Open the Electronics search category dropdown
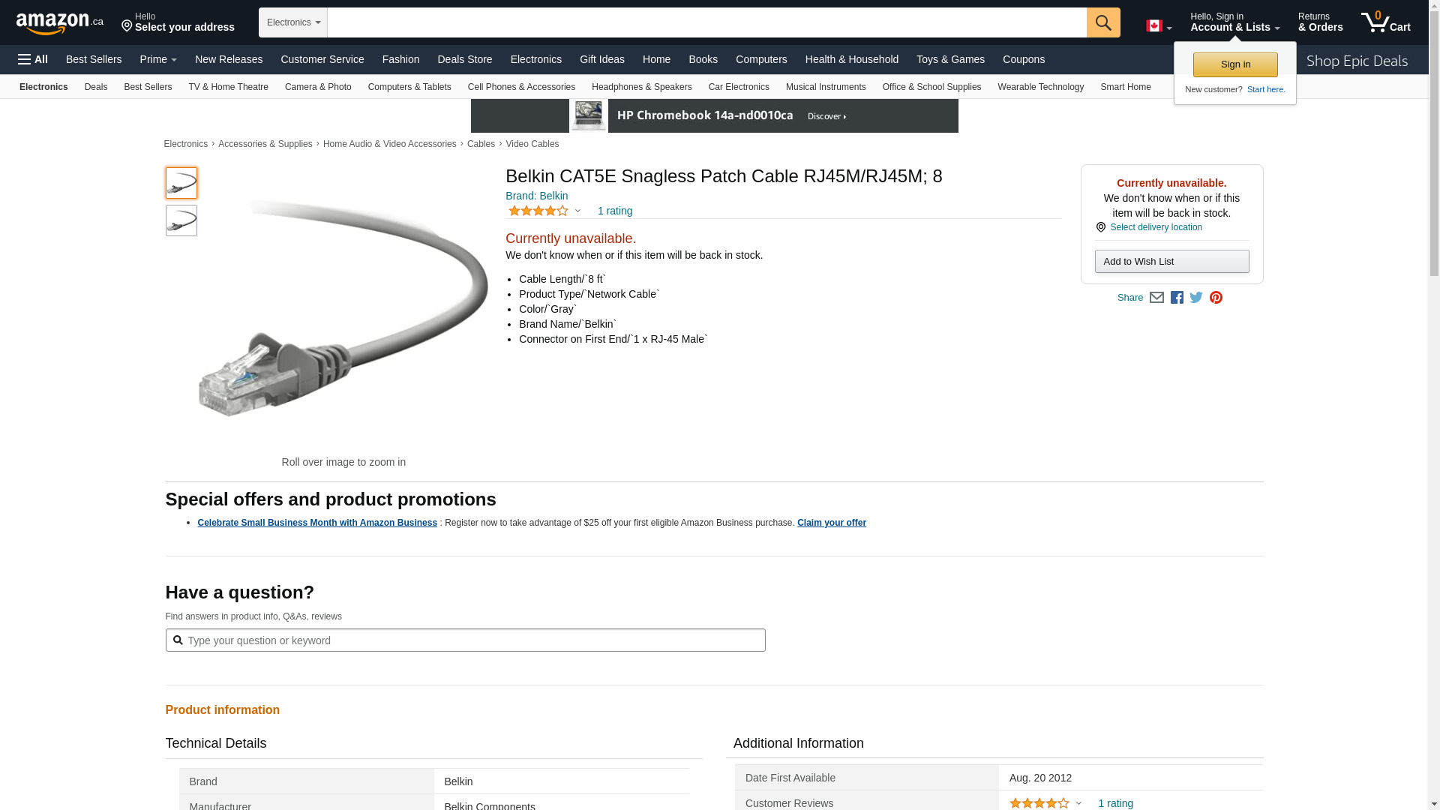This screenshot has width=1440, height=810. [293, 22]
